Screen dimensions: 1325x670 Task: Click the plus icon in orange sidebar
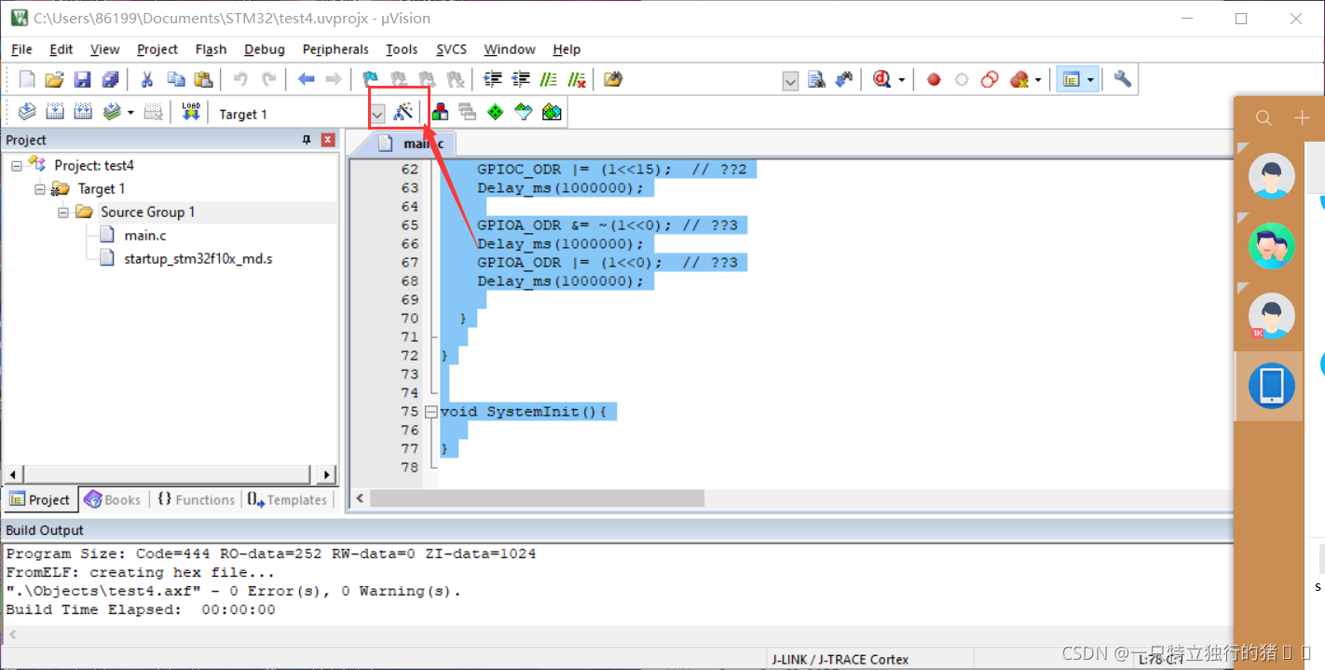point(1302,117)
